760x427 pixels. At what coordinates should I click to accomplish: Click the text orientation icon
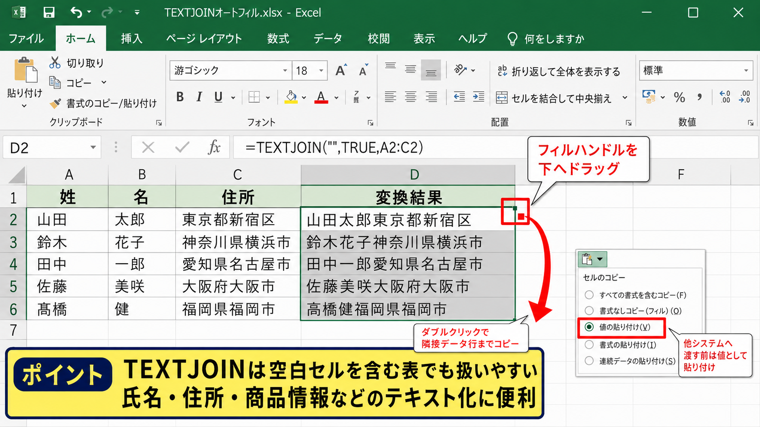(x=460, y=69)
